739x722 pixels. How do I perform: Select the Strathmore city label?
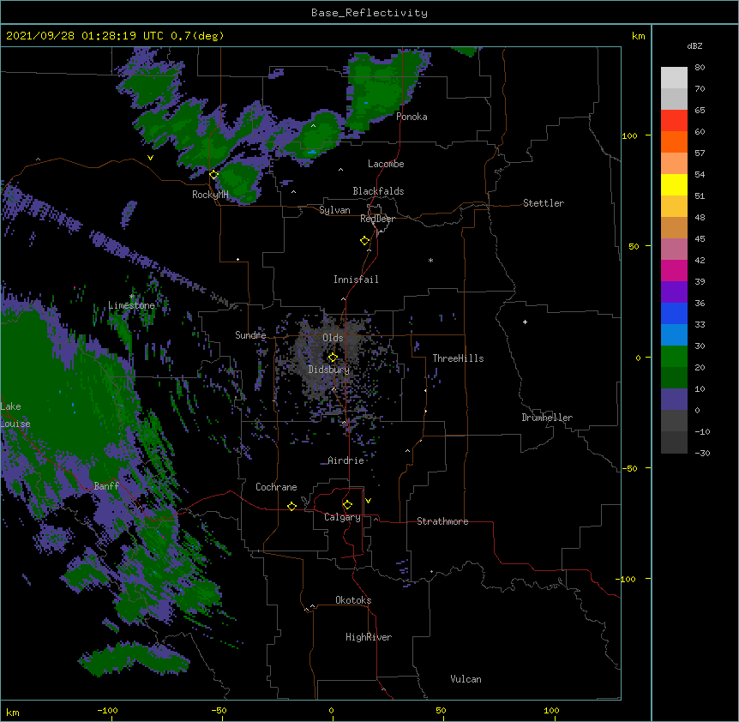[x=442, y=521]
